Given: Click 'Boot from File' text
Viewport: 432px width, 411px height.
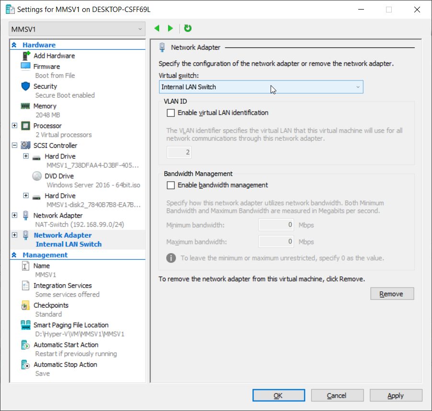Looking at the screenshot, I should pos(55,76).
